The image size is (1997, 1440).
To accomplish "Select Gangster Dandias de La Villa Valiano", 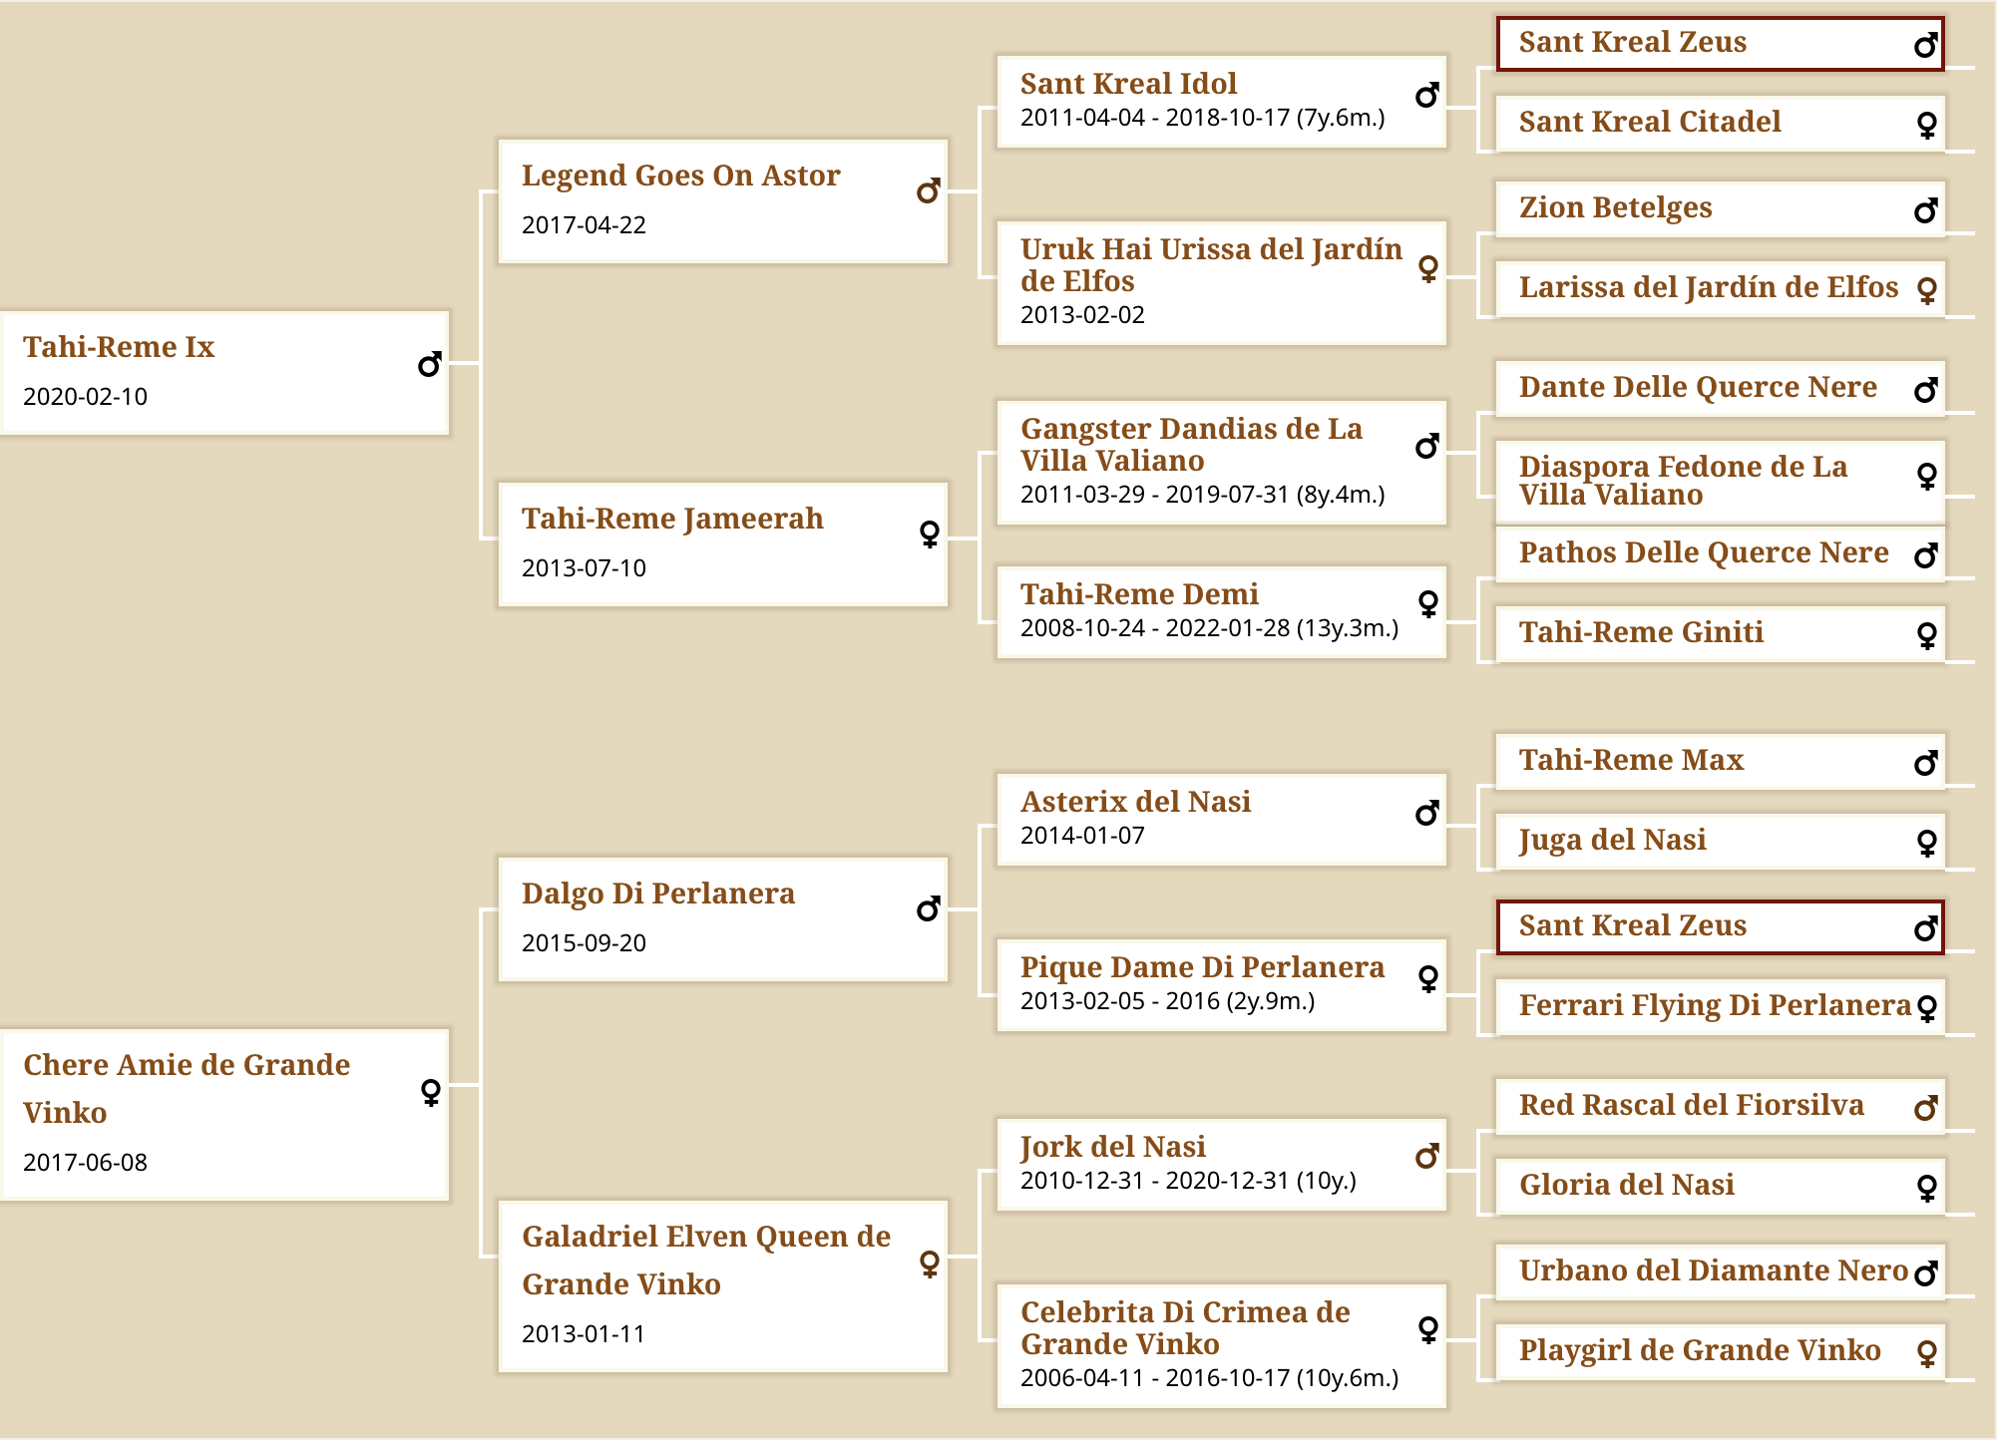I will [1191, 445].
